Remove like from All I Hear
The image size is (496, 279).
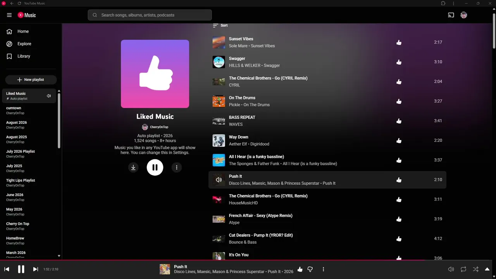(x=399, y=160)
